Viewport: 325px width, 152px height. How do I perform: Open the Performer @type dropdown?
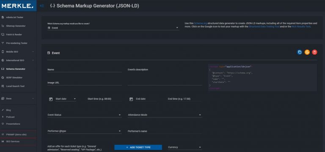(x=85, y=131)
